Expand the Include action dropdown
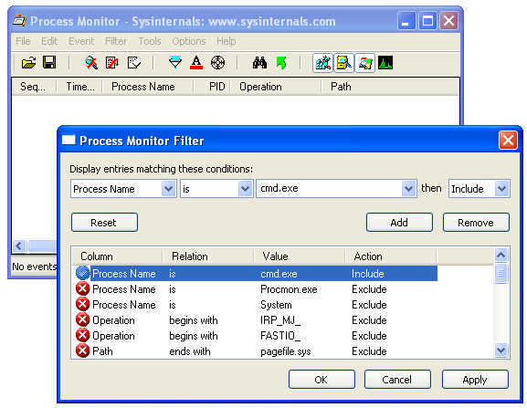The image size is (527, 408). tap(501, 189)
